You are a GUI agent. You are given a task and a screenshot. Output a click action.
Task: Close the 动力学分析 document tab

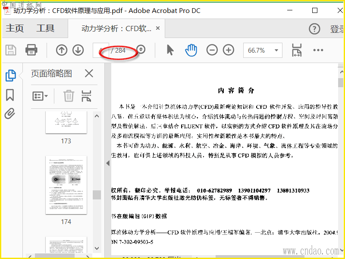click(158, 28)
